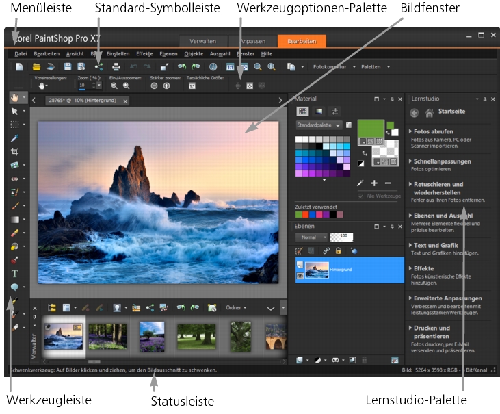Switch to the Verwalten tab
500x414 pixels.
202,42
